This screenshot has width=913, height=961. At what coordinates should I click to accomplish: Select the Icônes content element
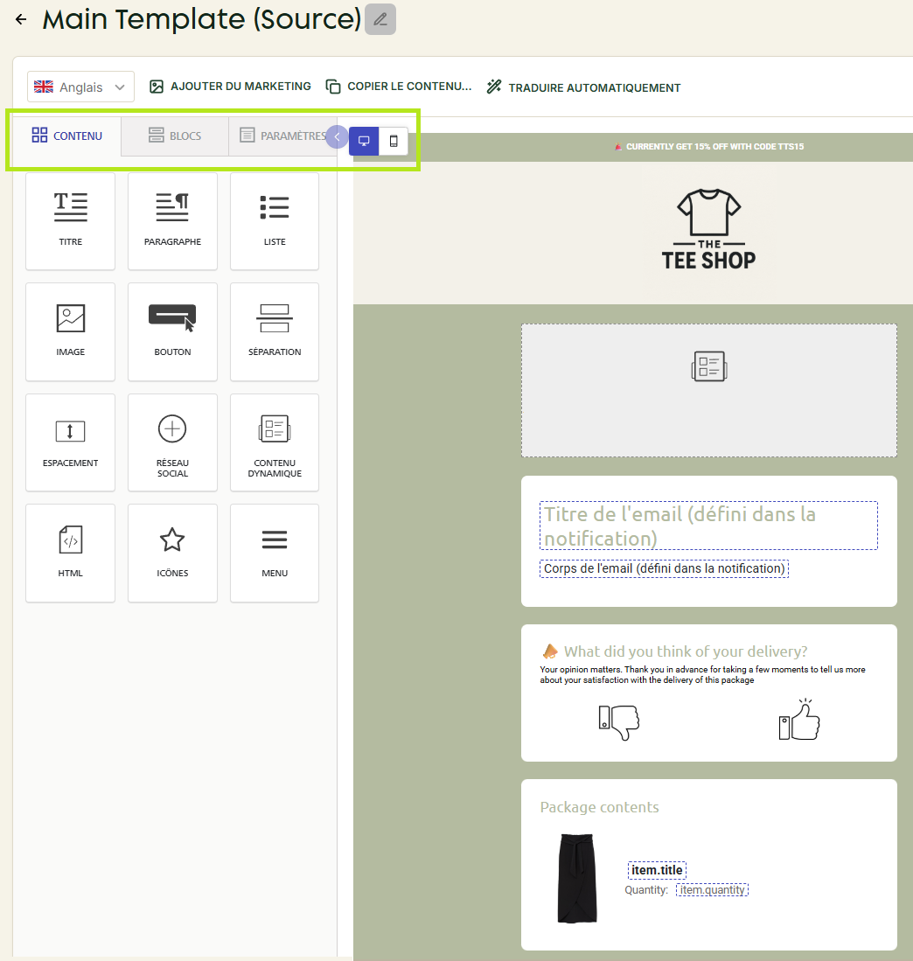173,553
